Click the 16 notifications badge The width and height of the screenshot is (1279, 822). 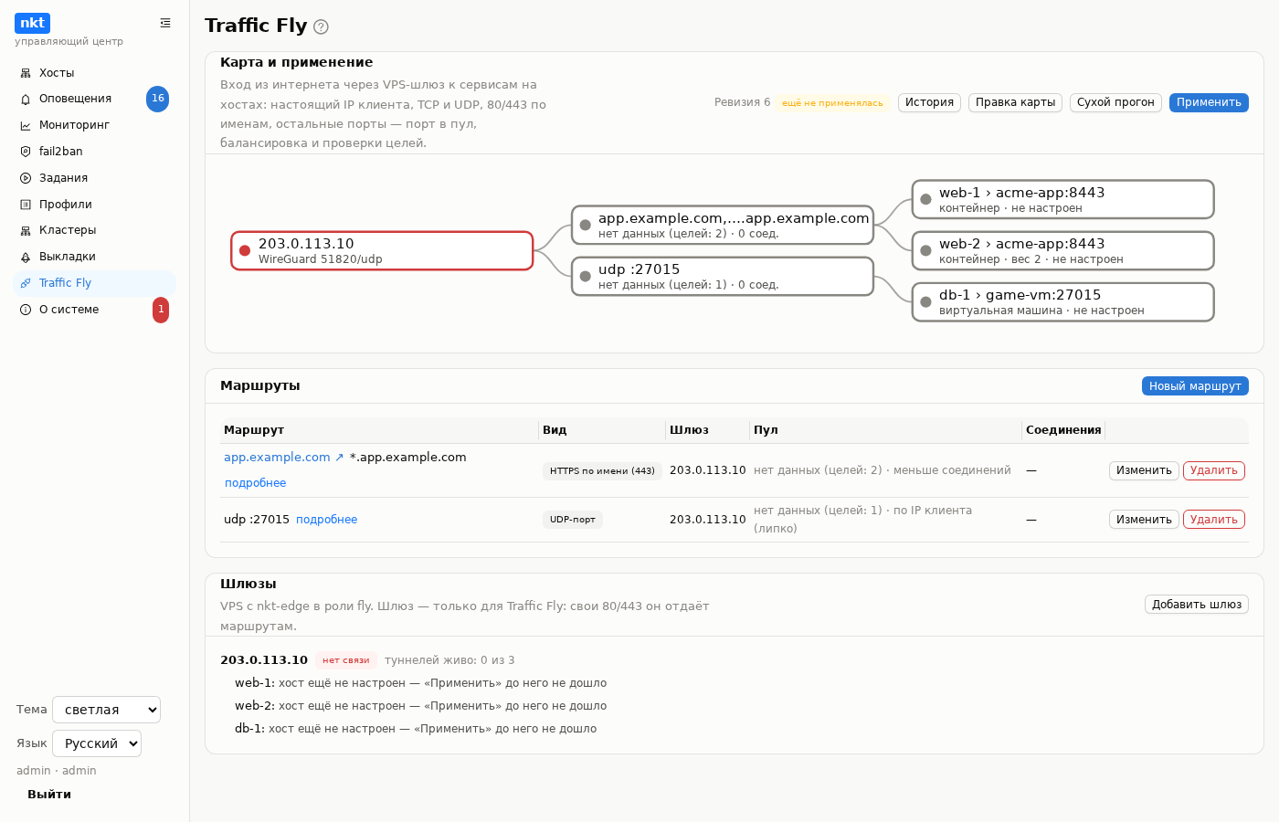[x=158, y=99]
